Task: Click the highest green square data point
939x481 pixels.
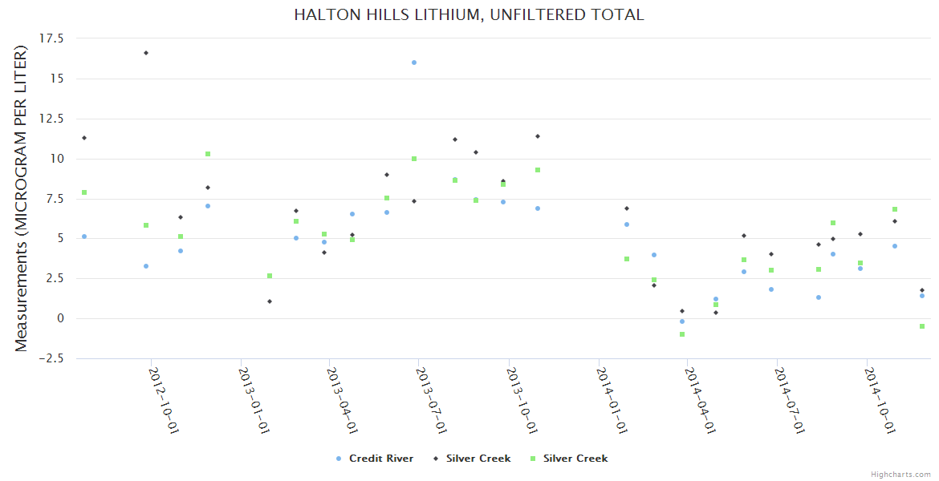Action: coord(208,154)
